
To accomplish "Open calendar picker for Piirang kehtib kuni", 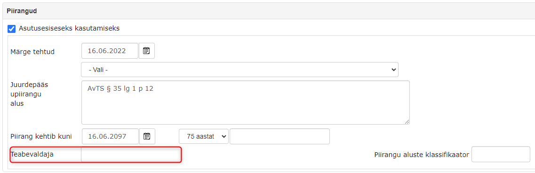I will coord(147,136).
